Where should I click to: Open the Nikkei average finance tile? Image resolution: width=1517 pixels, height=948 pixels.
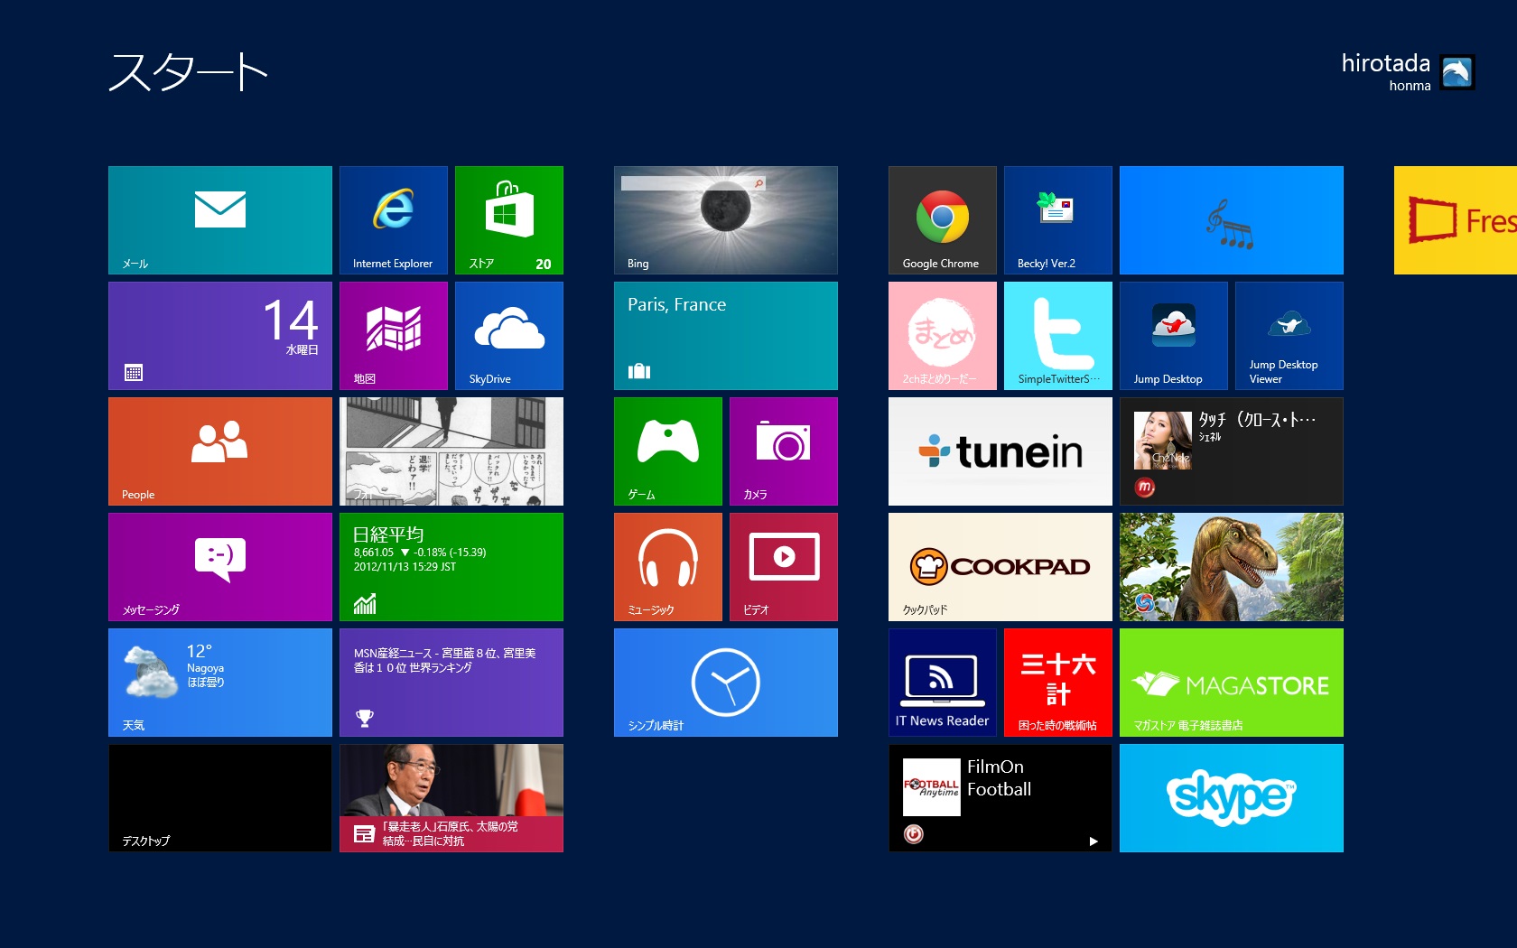point(451,567)
